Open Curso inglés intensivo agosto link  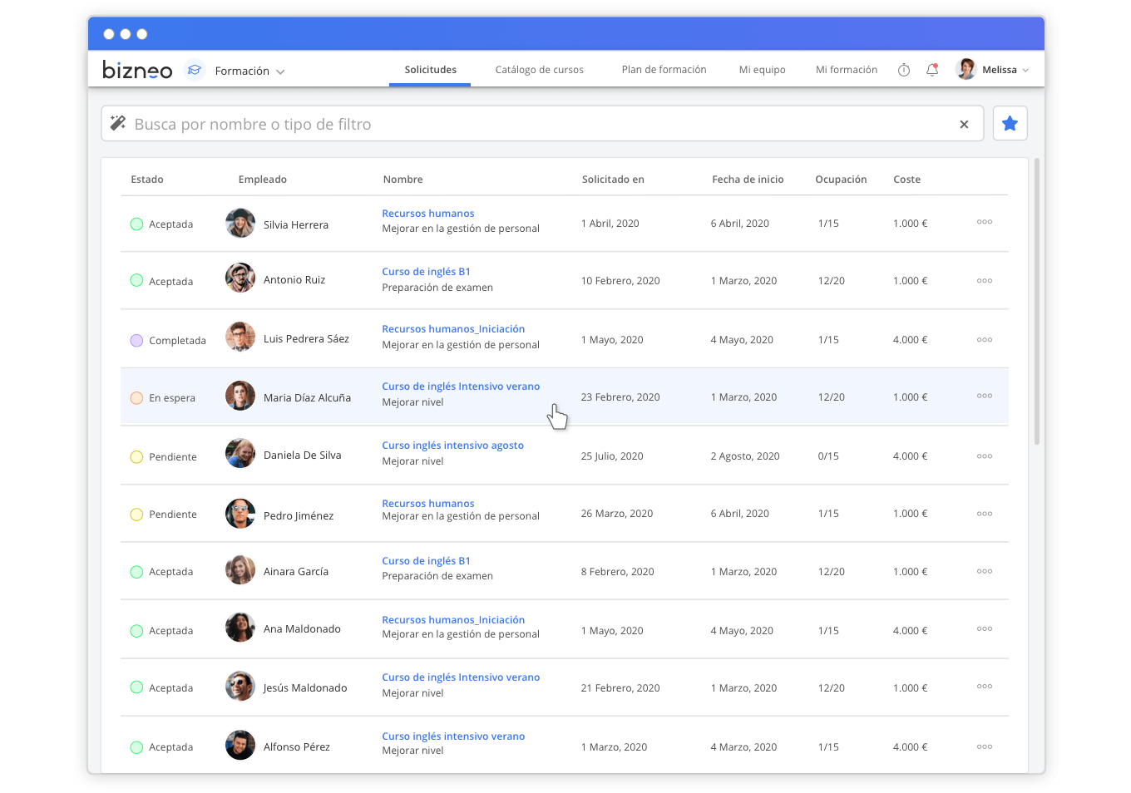click(x=452, y=446)
